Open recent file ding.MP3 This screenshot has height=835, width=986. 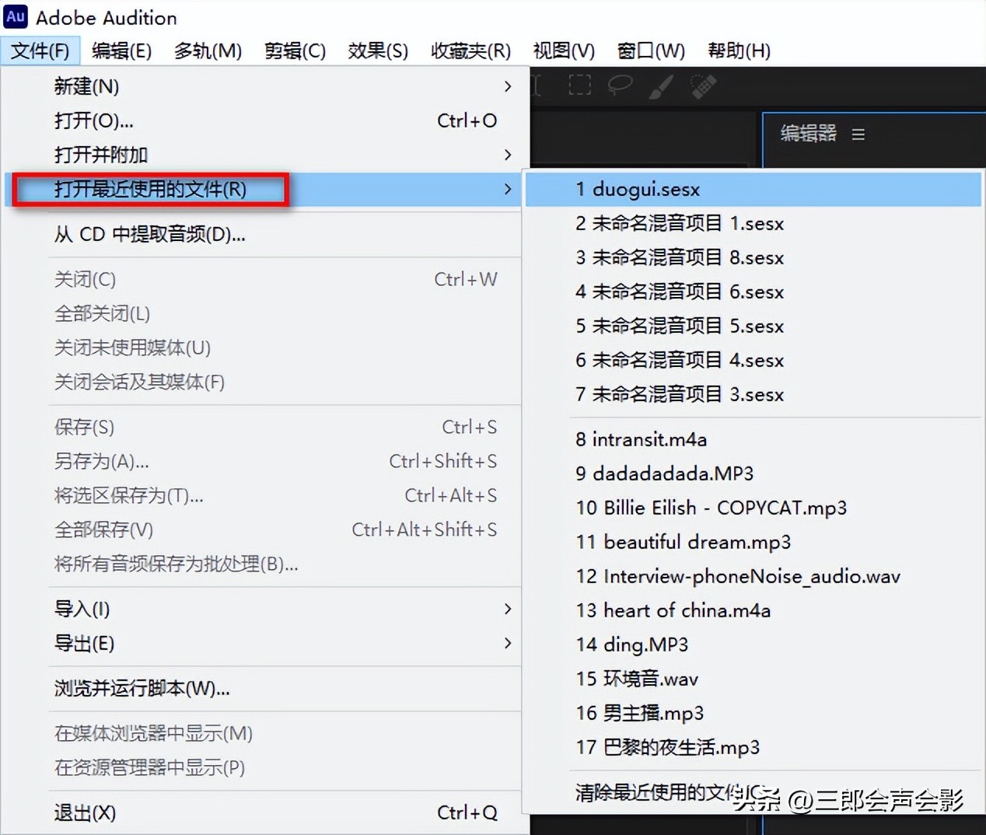tap(753, 645)
